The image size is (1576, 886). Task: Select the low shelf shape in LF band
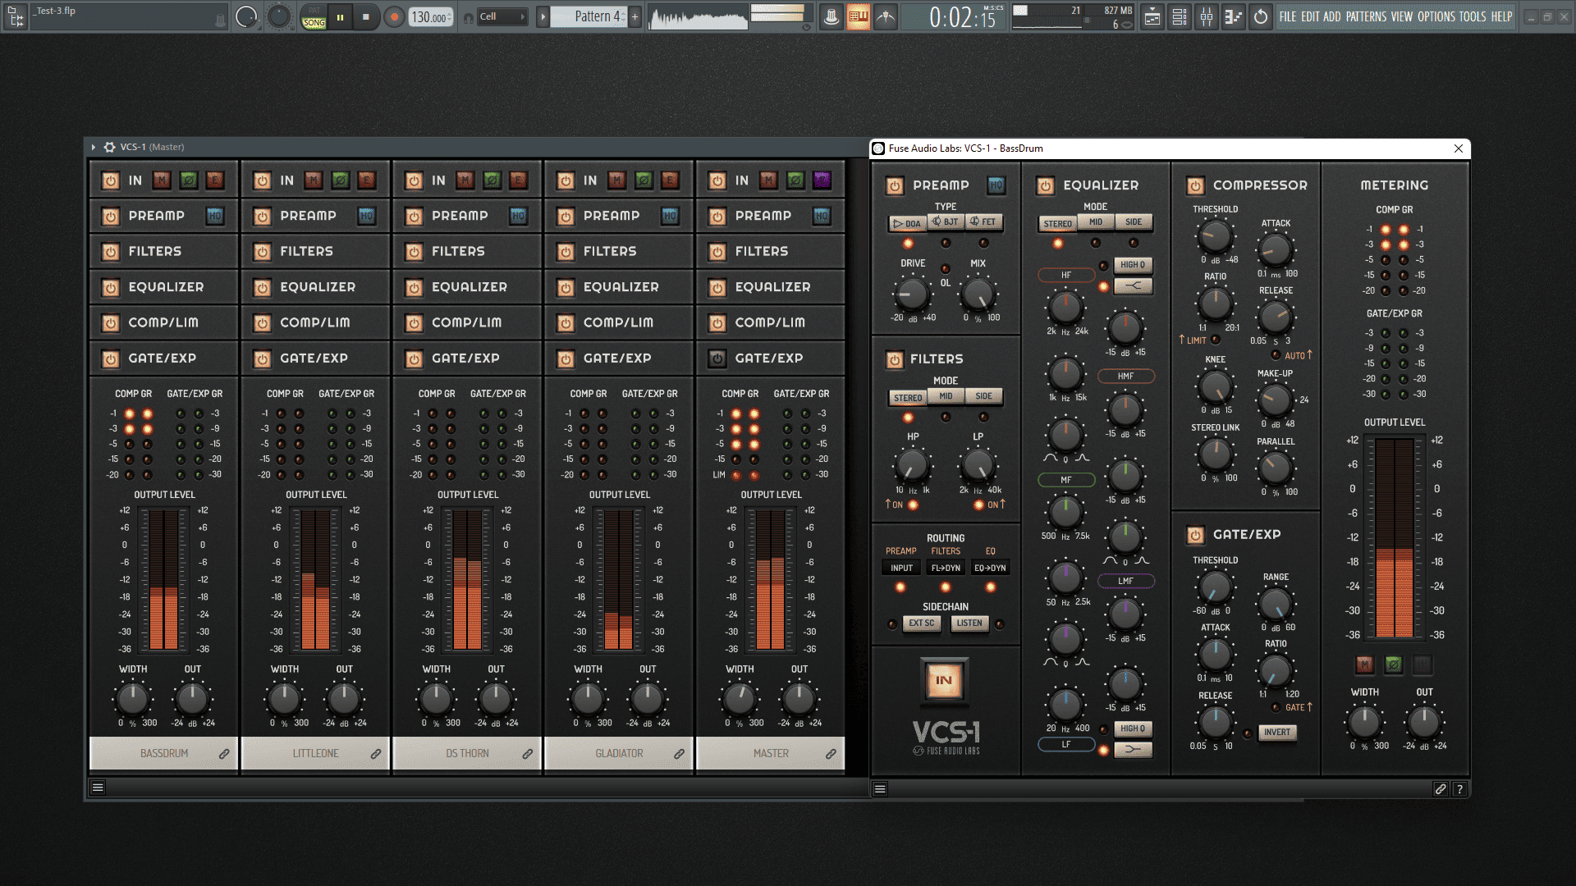[1133, 749]
